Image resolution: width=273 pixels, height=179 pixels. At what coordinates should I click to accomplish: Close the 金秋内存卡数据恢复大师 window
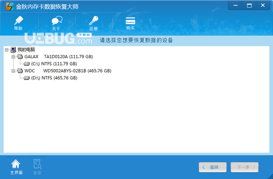[263, 5]
